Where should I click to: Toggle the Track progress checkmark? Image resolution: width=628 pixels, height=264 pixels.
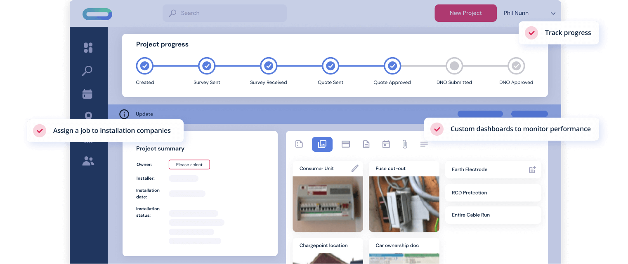531,33
